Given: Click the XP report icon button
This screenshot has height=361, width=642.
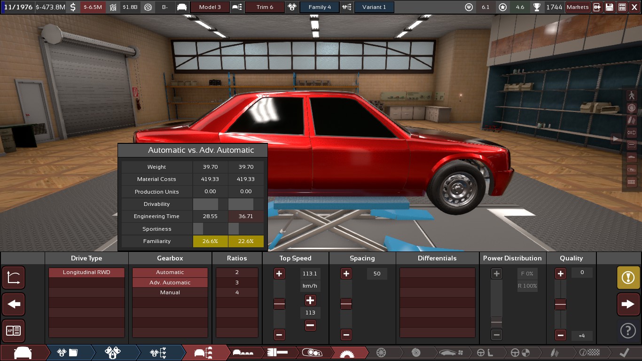Looking at the screenshot, I should click(x=14, y=331).
